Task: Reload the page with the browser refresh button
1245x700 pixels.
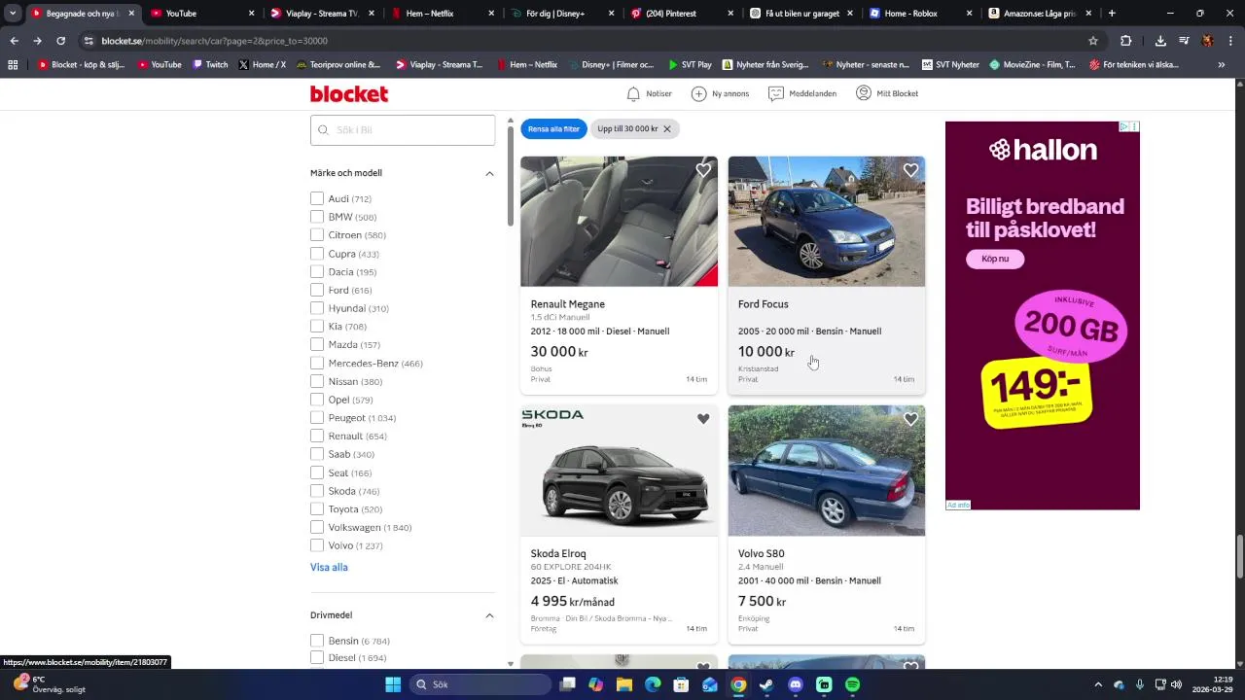Action: tap(60, 41)
